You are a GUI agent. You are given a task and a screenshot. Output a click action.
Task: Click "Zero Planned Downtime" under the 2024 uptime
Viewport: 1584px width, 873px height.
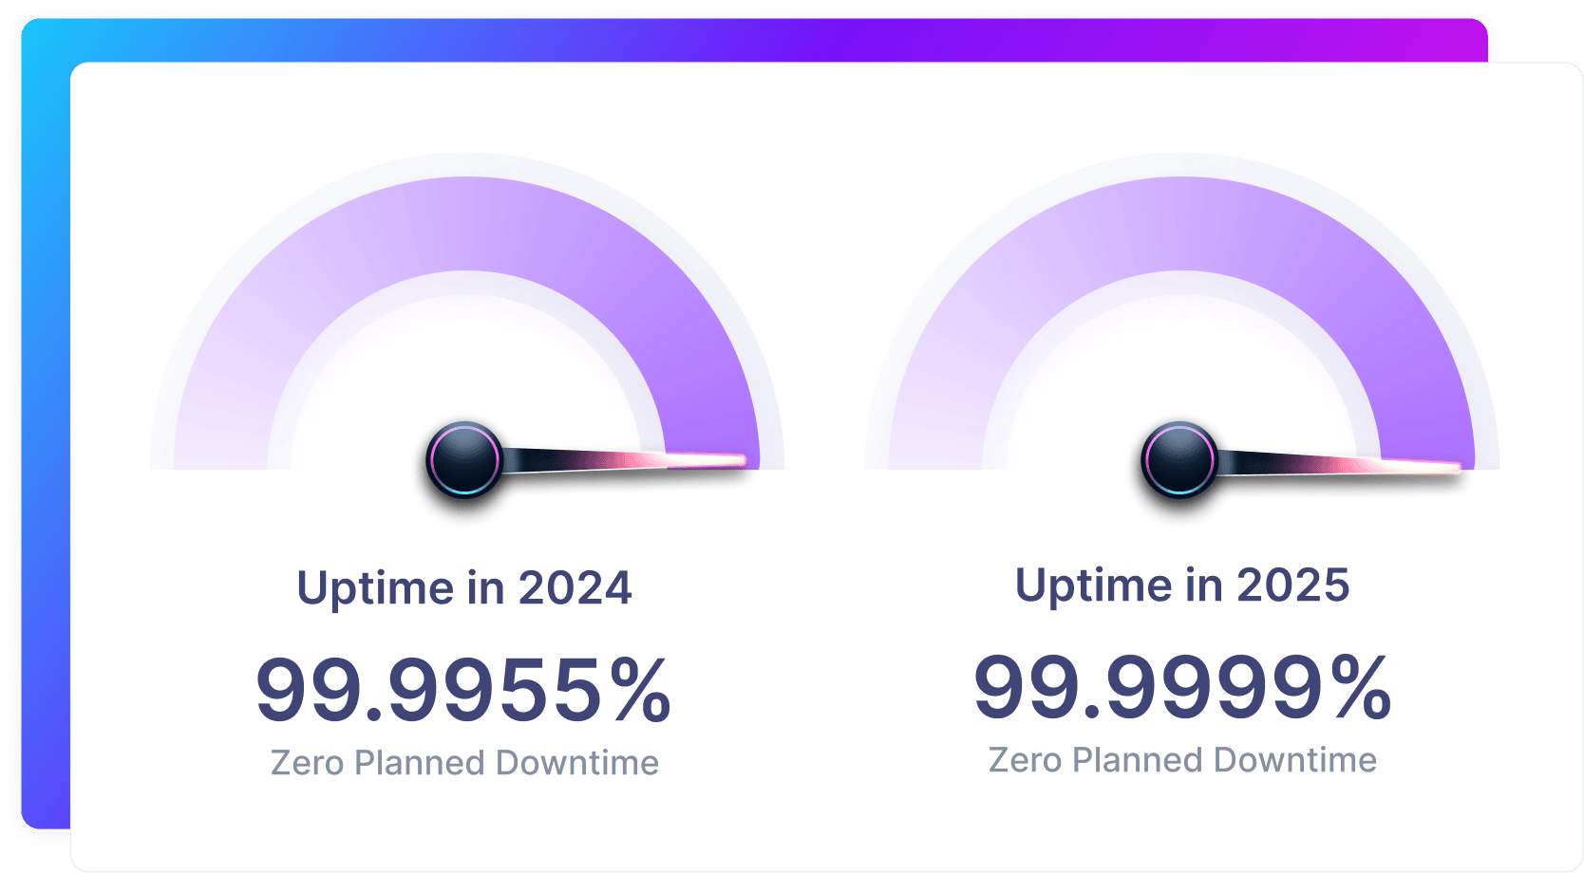pyautogui.click(x=464, y=763)
